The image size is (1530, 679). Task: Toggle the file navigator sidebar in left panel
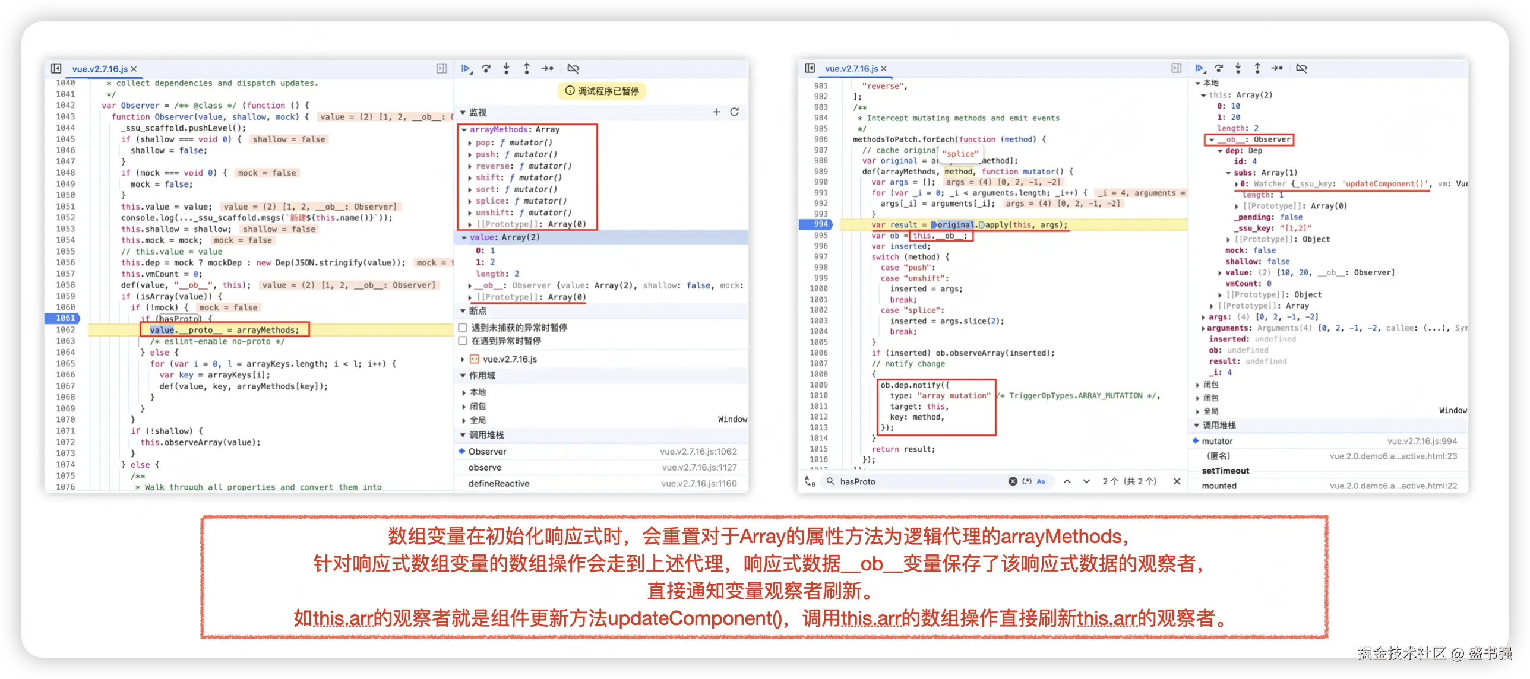pos(56,69)
